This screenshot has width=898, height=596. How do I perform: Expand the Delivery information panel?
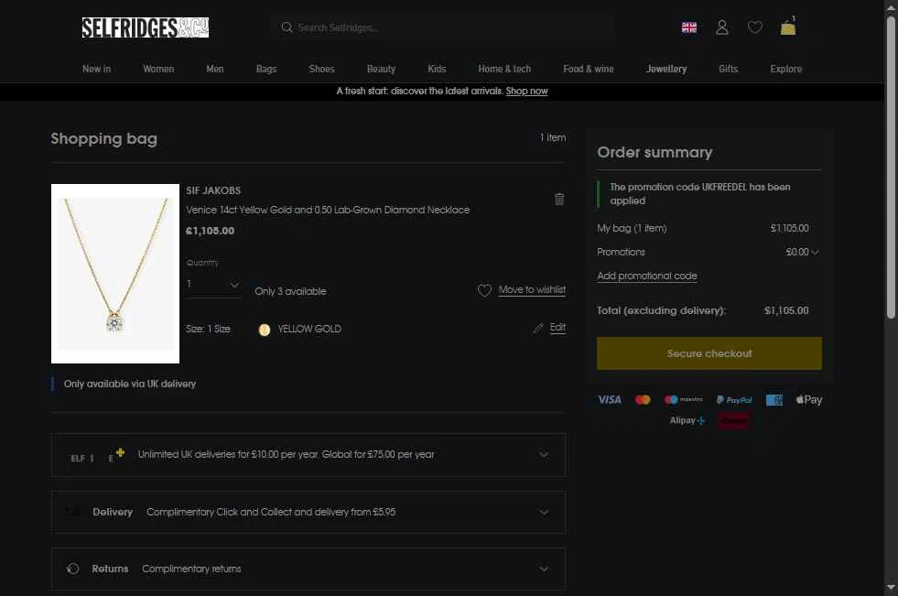click(308, 512)
